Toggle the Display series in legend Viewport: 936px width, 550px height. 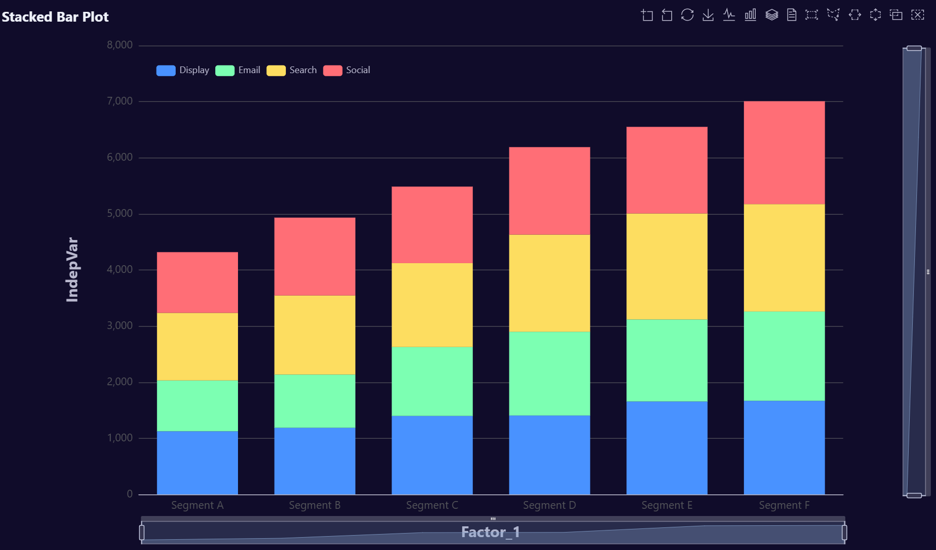(183, 71)
